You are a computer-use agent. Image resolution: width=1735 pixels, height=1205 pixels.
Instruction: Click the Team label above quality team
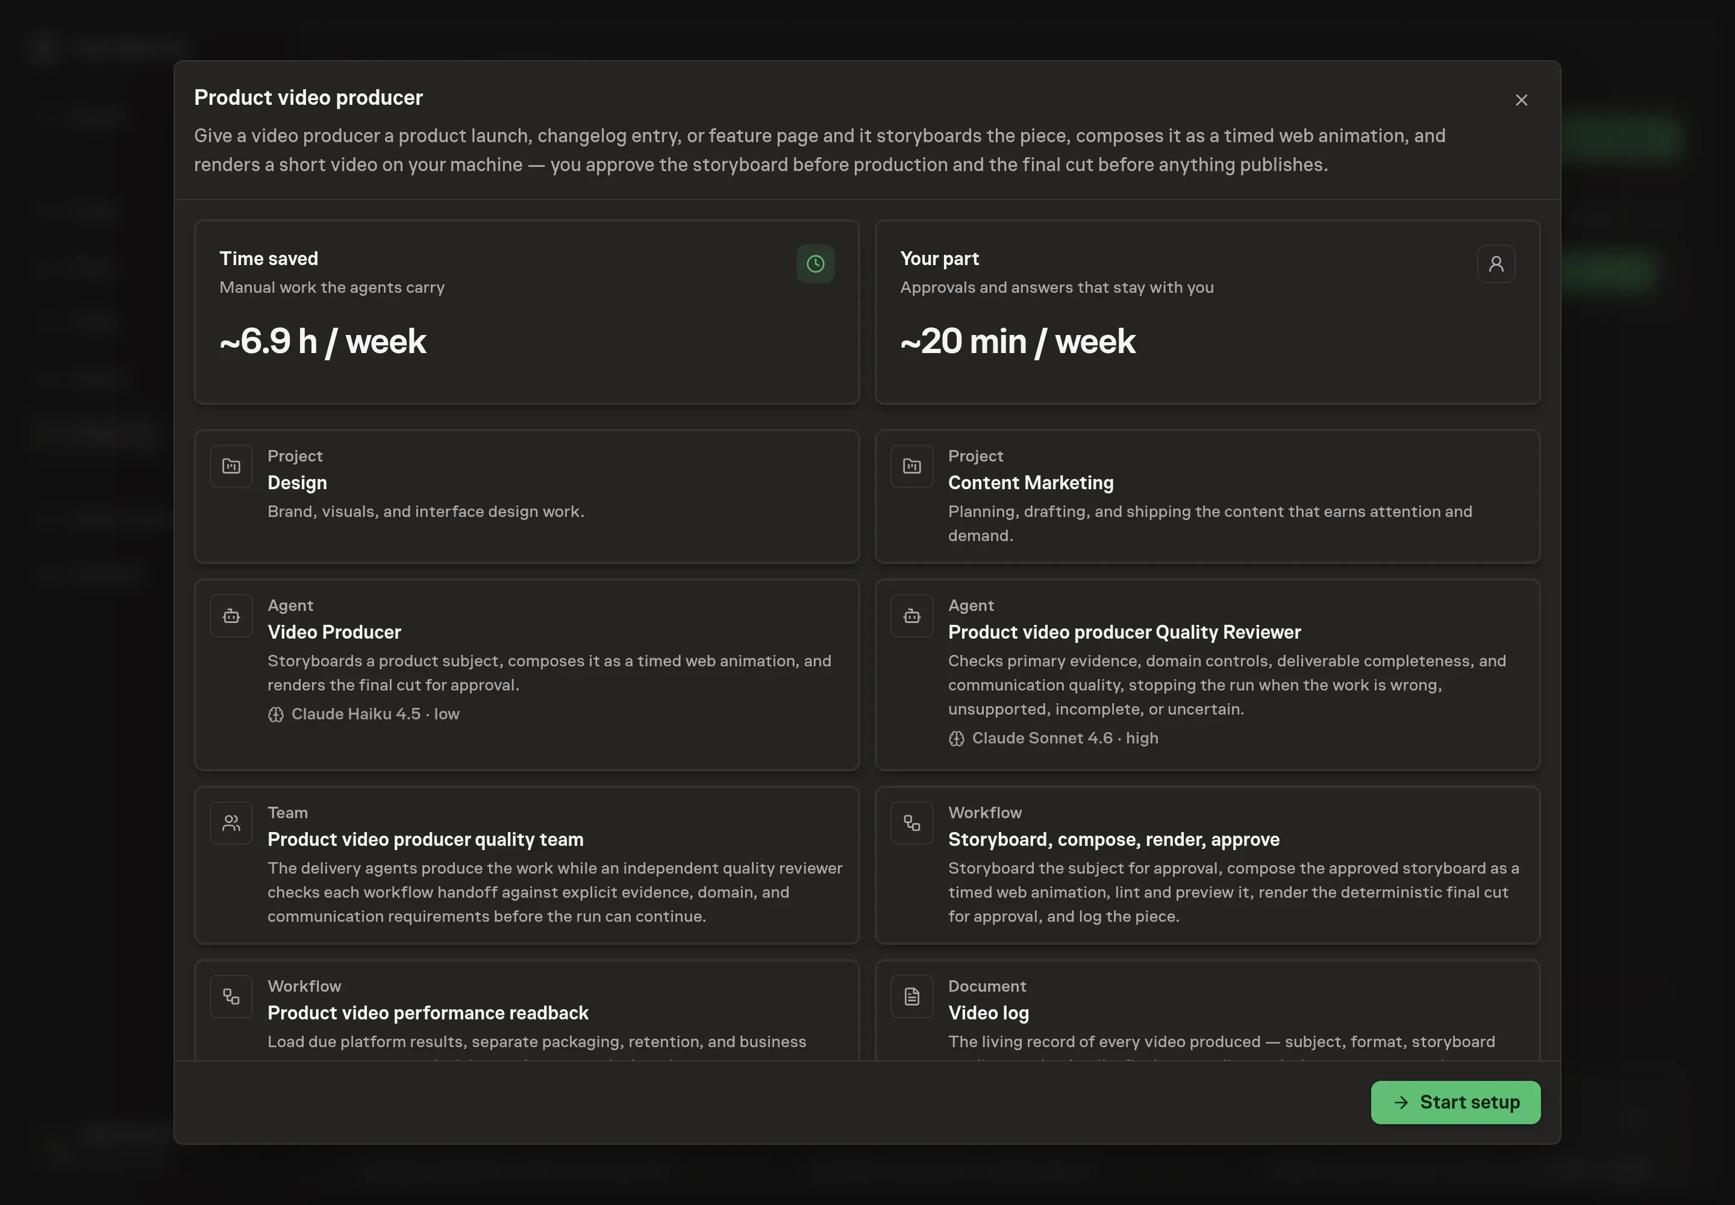tap(287, 813)
